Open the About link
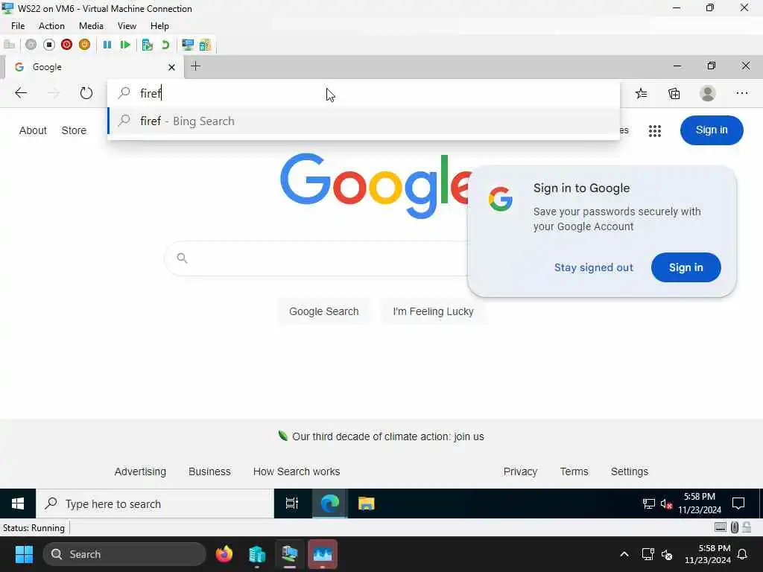The width and height of the screenshot is (763, 572). coord(33,130)
